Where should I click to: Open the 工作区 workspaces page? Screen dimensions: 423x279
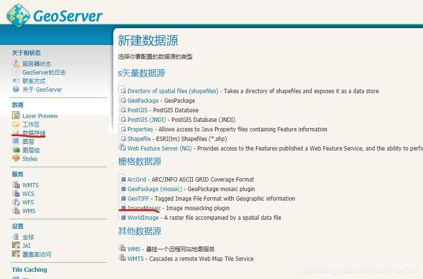(x=31, y=125)
